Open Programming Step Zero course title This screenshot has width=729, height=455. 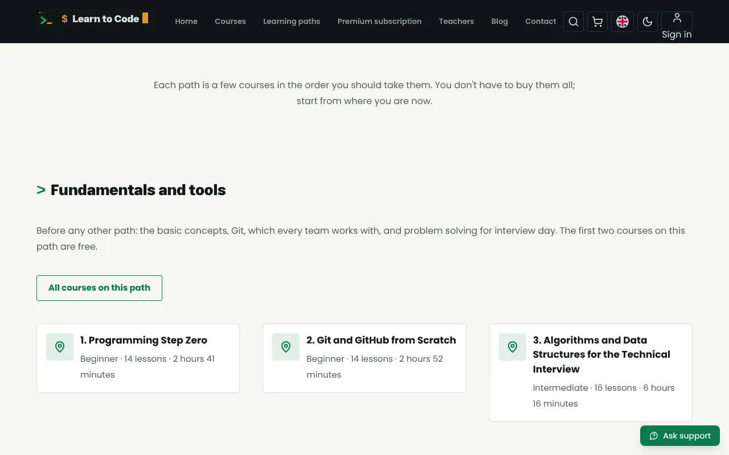click(144, 340)
